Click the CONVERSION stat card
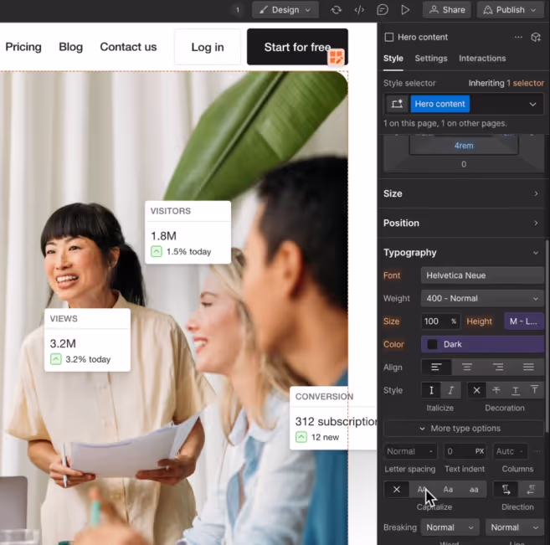This screenshot has width=550, height=545. pos(333,418)
